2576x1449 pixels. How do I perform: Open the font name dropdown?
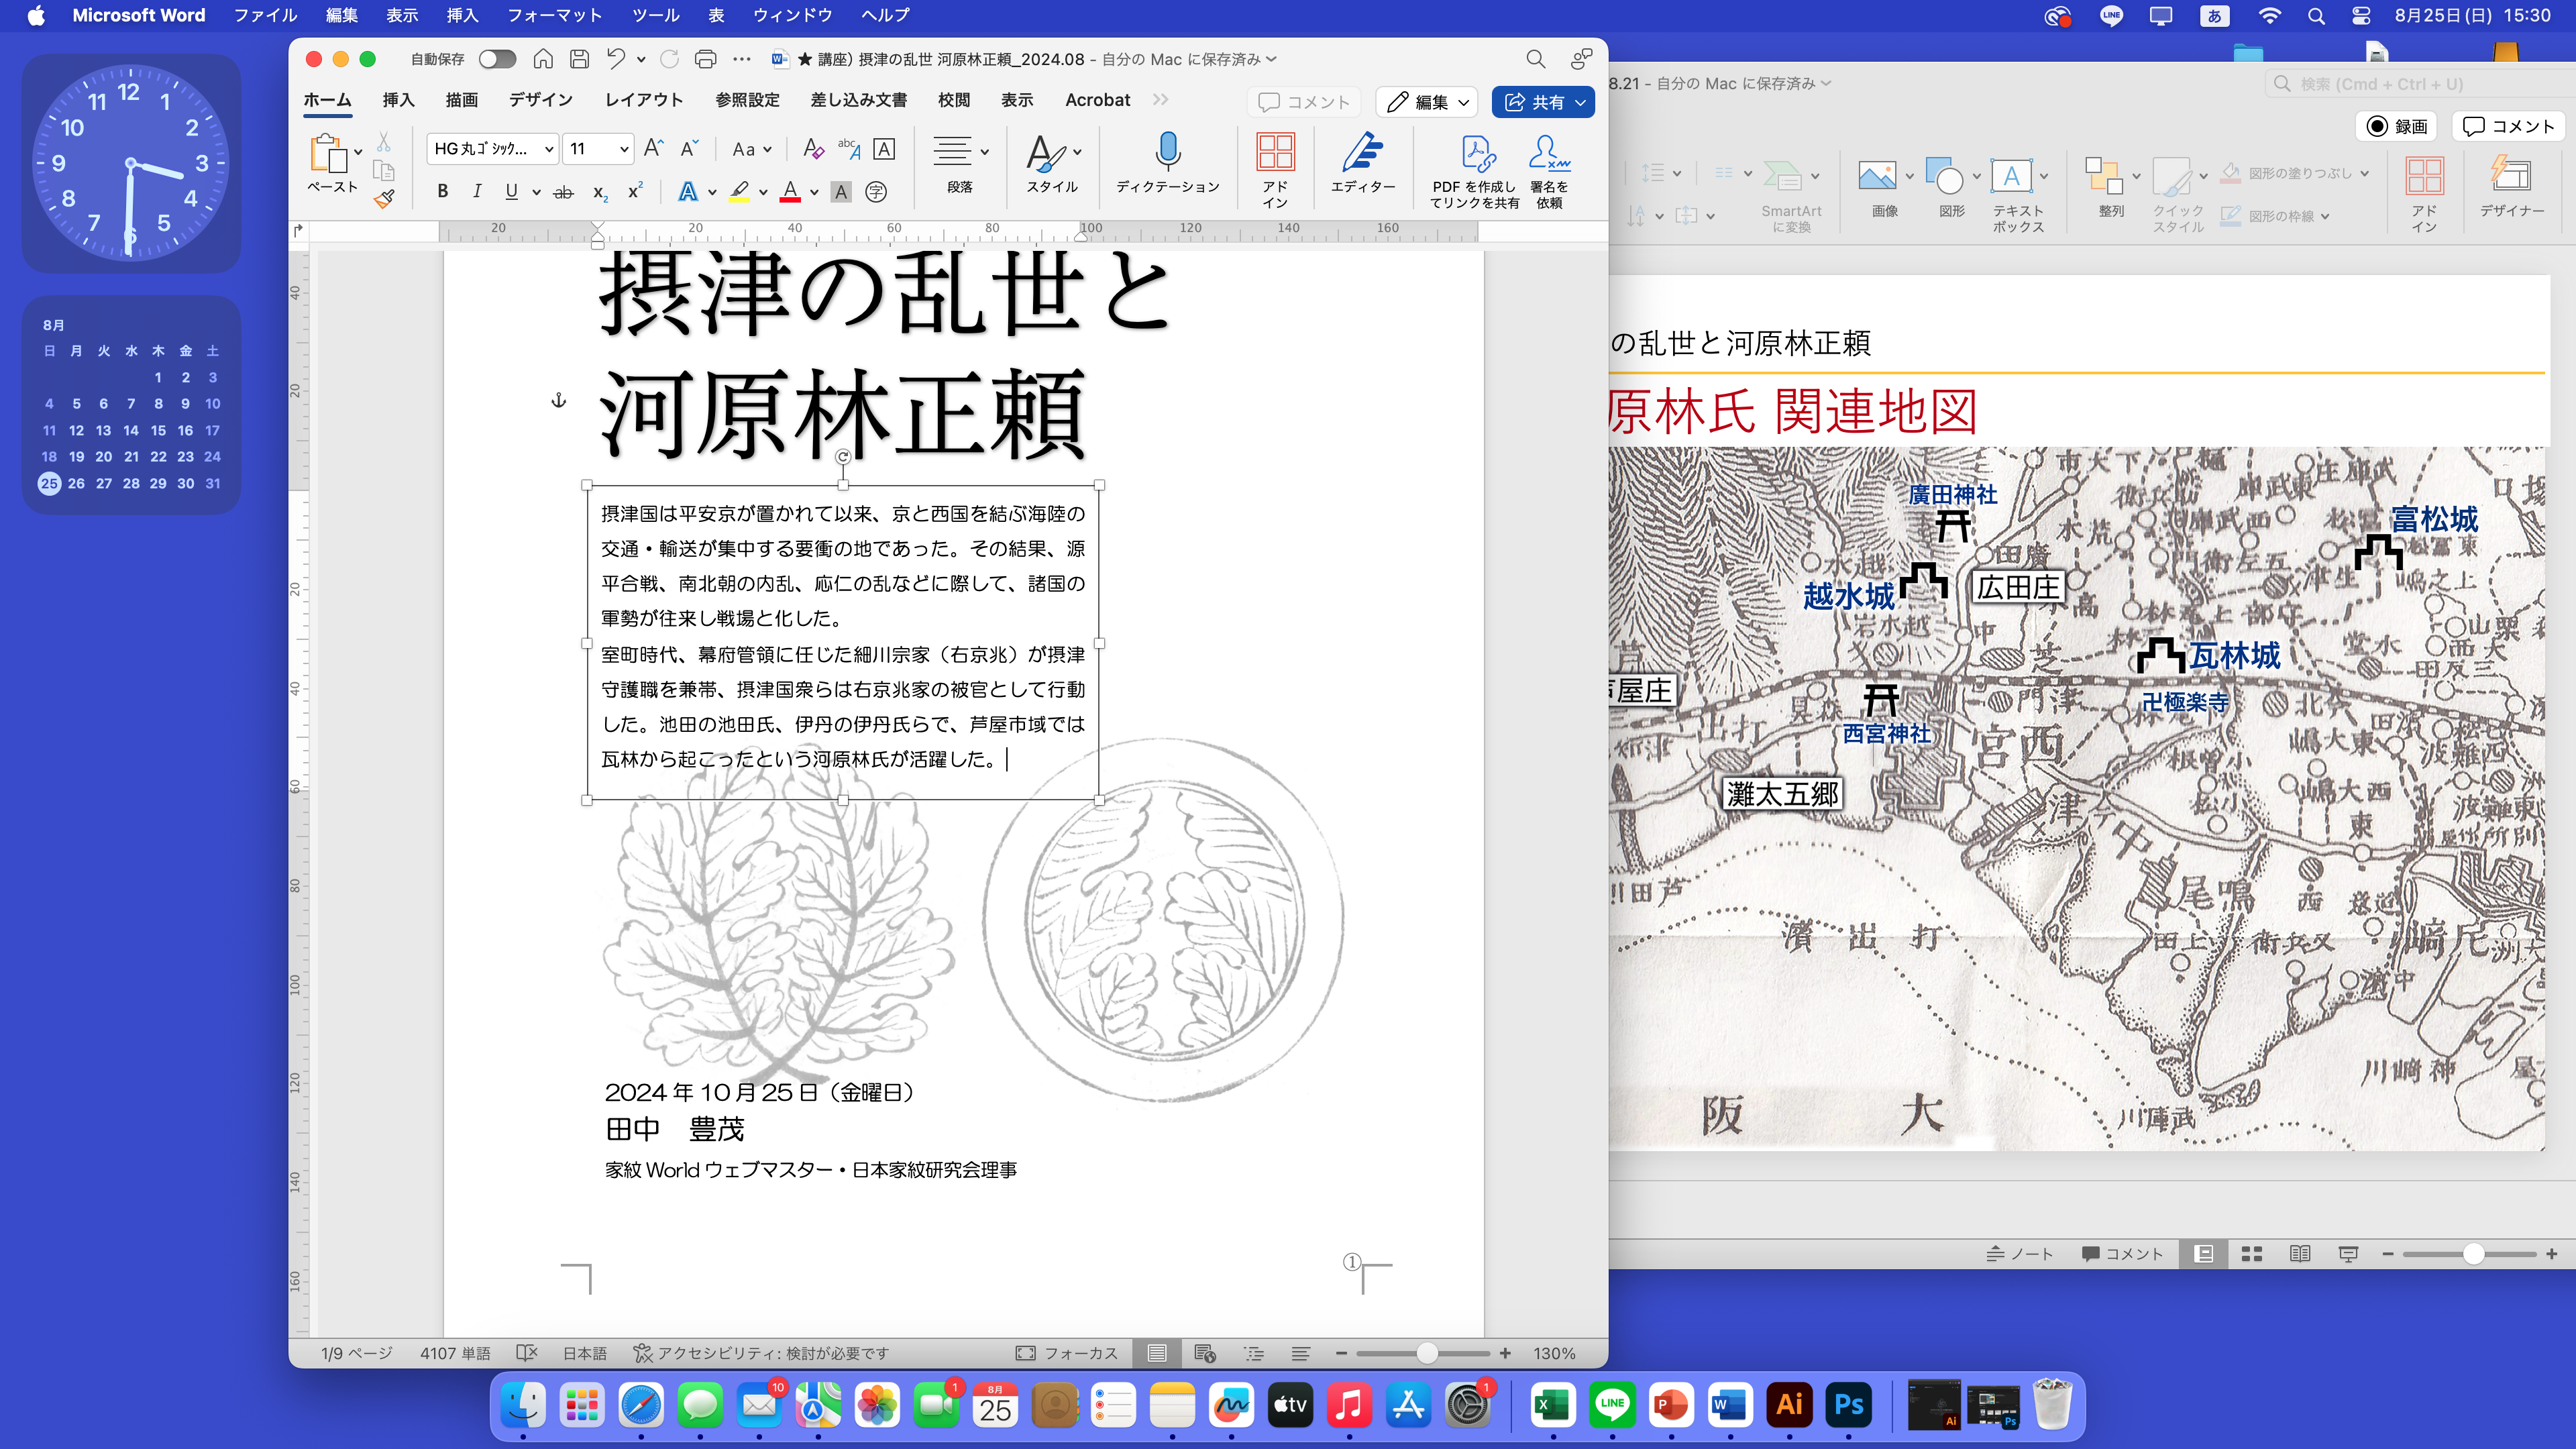click(549, 149)
